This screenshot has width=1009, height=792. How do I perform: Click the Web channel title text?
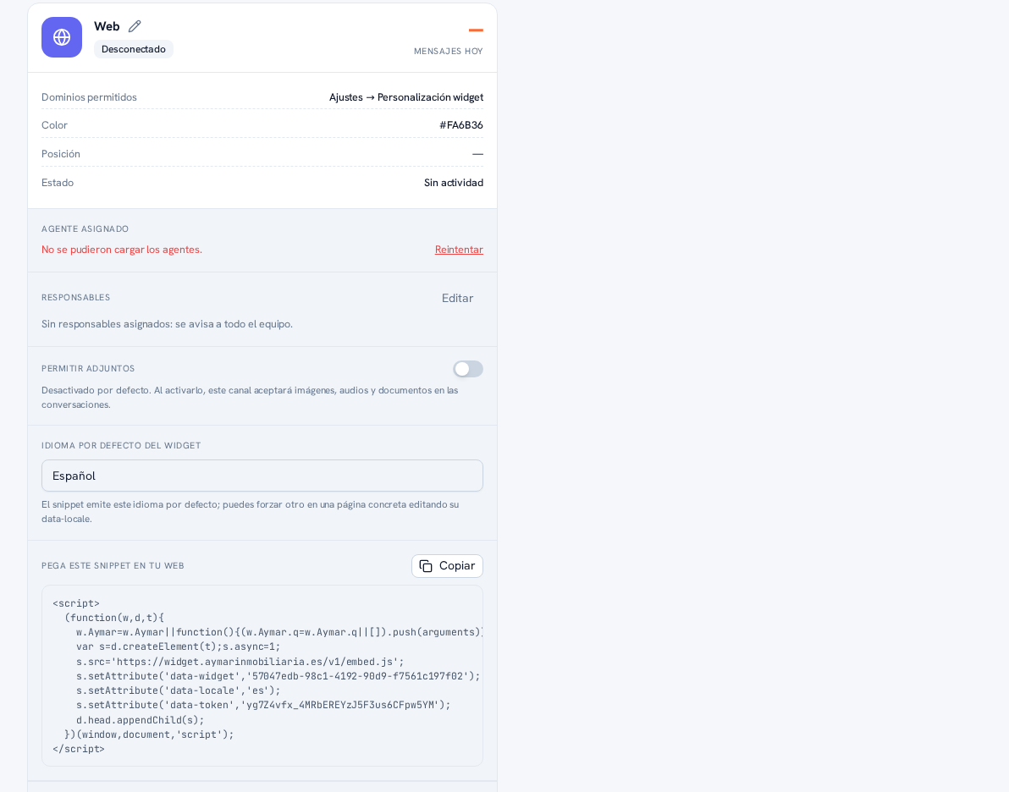107,26
